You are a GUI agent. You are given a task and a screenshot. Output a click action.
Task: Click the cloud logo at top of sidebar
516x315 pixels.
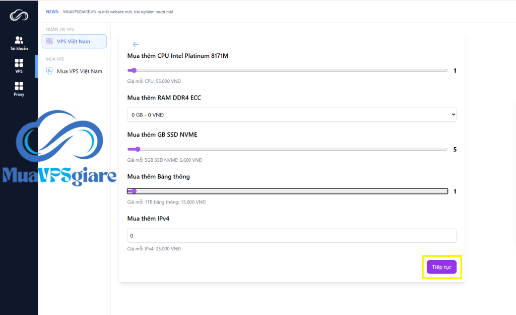point(19,16)
